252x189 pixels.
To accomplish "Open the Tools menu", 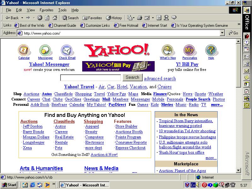I will pos(62,10).
